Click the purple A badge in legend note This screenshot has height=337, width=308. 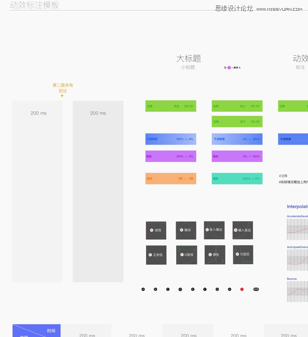229,67
